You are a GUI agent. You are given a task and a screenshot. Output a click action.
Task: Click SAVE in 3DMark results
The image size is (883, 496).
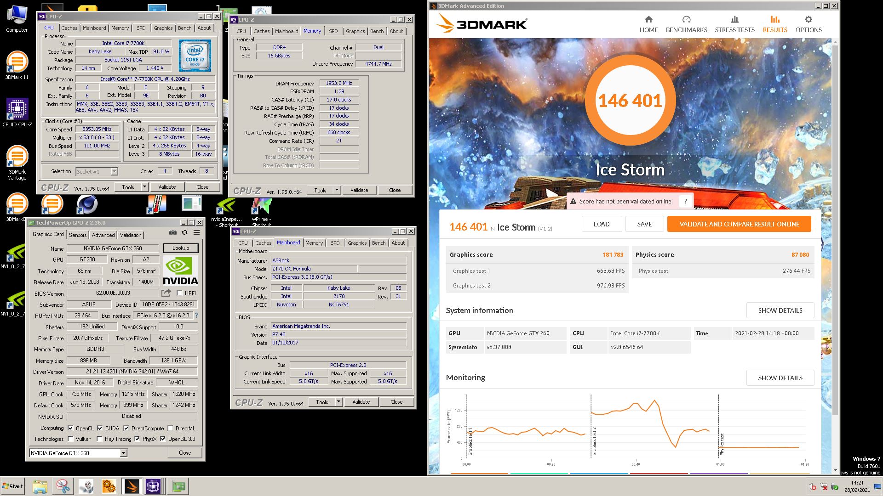pos(644,224)
